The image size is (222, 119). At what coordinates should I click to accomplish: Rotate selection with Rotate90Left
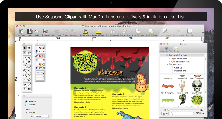pos(85,31)
